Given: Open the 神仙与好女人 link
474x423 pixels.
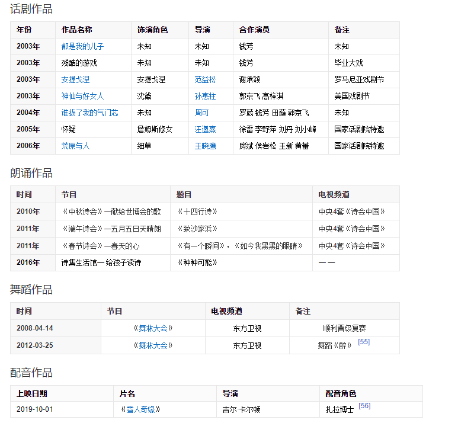Looking at the screenshot, I should 82,96.
